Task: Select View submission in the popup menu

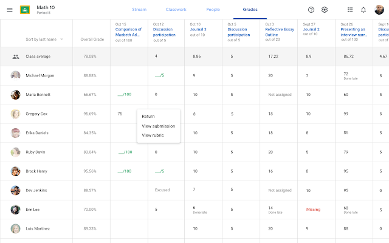Action: point(158,126)
